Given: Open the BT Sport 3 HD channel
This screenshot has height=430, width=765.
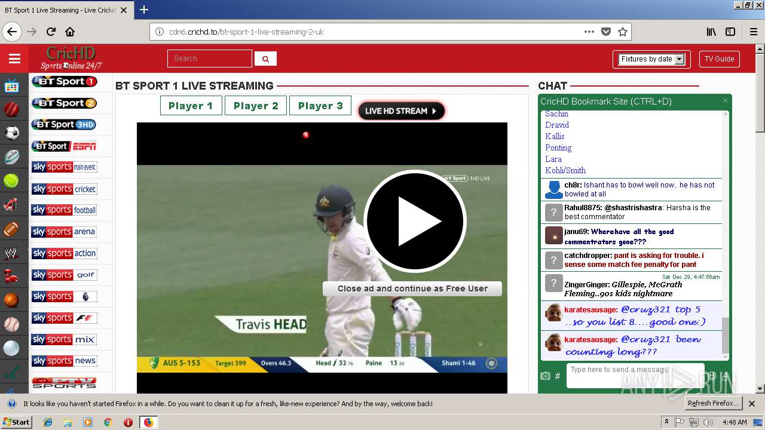Looking at the screenshot, I should click(64, 124).
